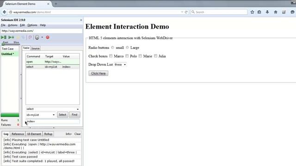Select the Large radio button
296x166 pixels.
(x=127, y=47)
